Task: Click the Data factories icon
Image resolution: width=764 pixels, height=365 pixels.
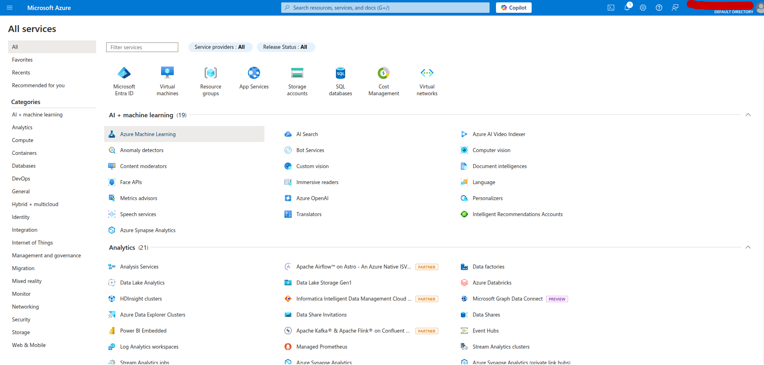Action: tap(464, 267)
